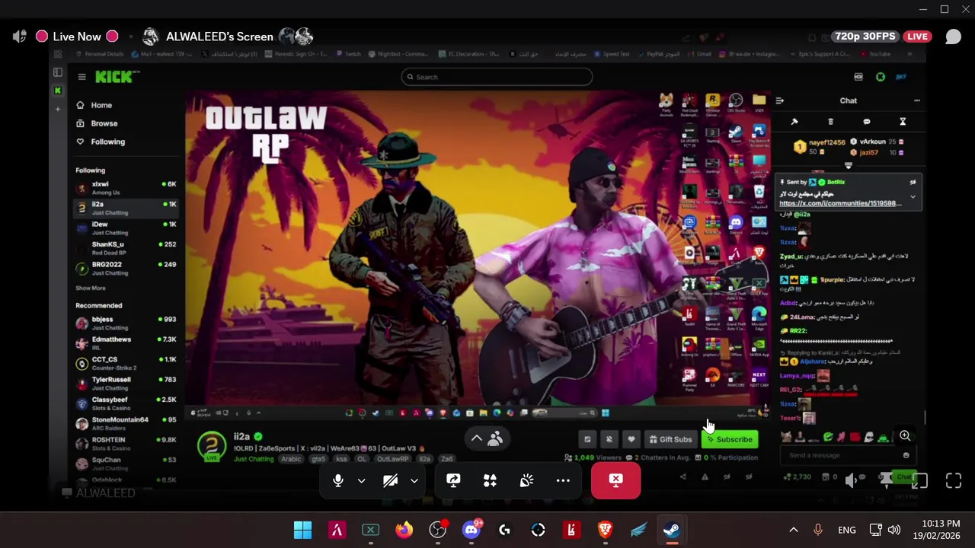Select iDew channel in Following list

click(x=126, y=228)
